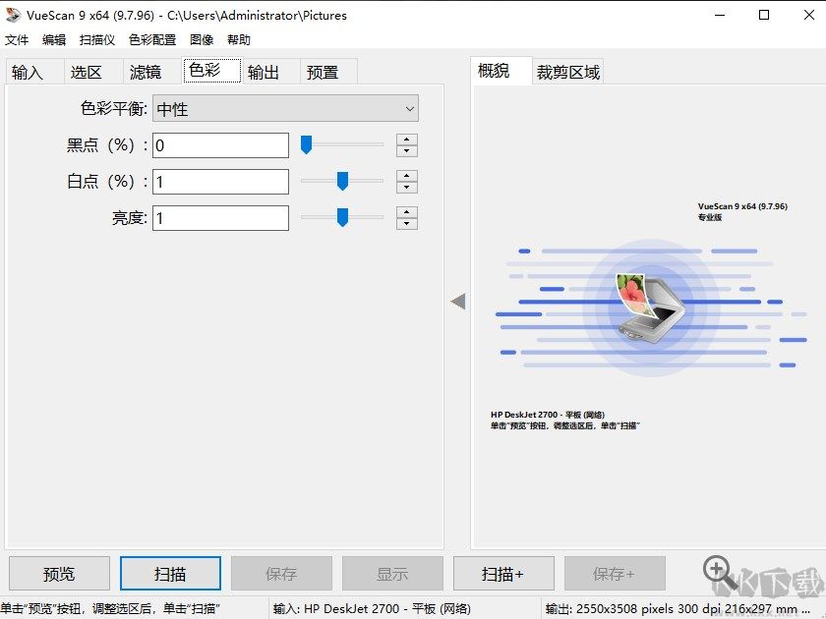Increase 黑点 (%) using its up stepper arrow
The width and height of the screenshot is (826, 619).
tap(406, 139)
